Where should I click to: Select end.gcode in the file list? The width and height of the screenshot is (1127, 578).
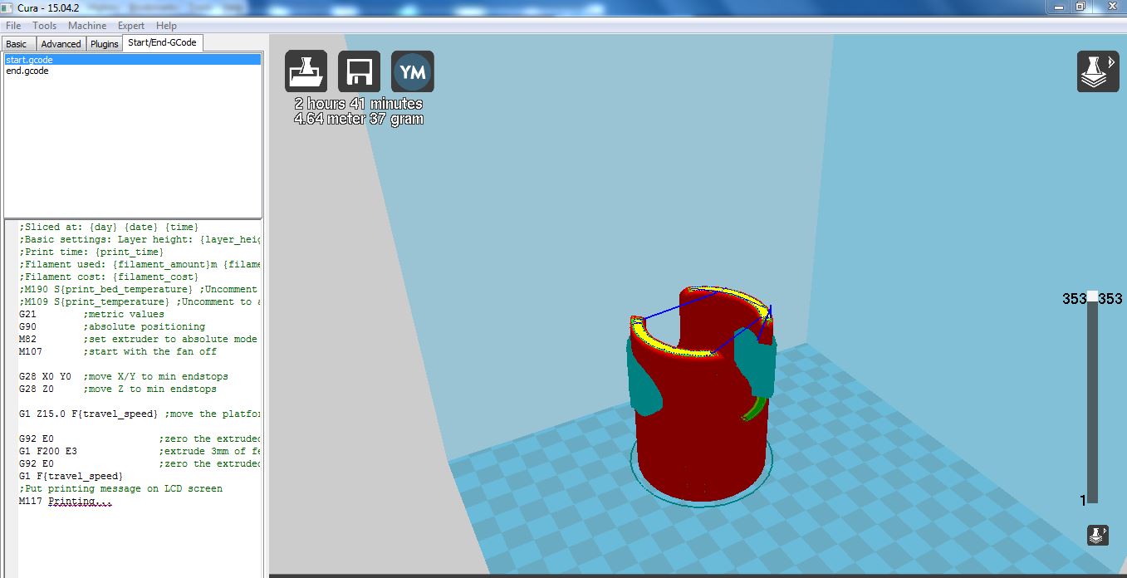click(x=27, y=71)
